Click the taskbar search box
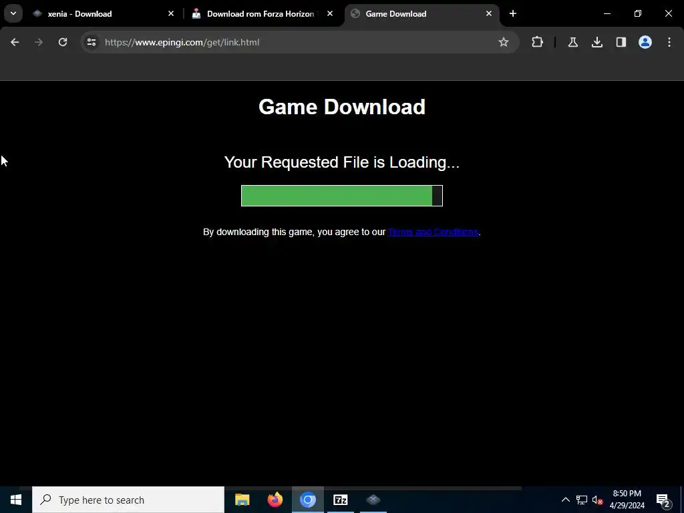This screenshot has width=684, height=513. 128,500
